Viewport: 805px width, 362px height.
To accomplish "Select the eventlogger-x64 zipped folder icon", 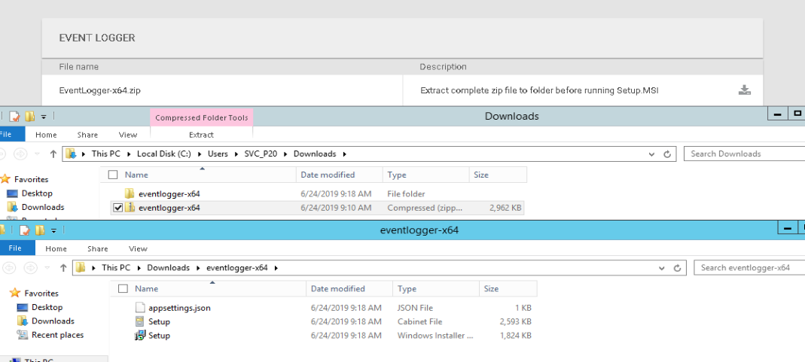I will point(130,208).
